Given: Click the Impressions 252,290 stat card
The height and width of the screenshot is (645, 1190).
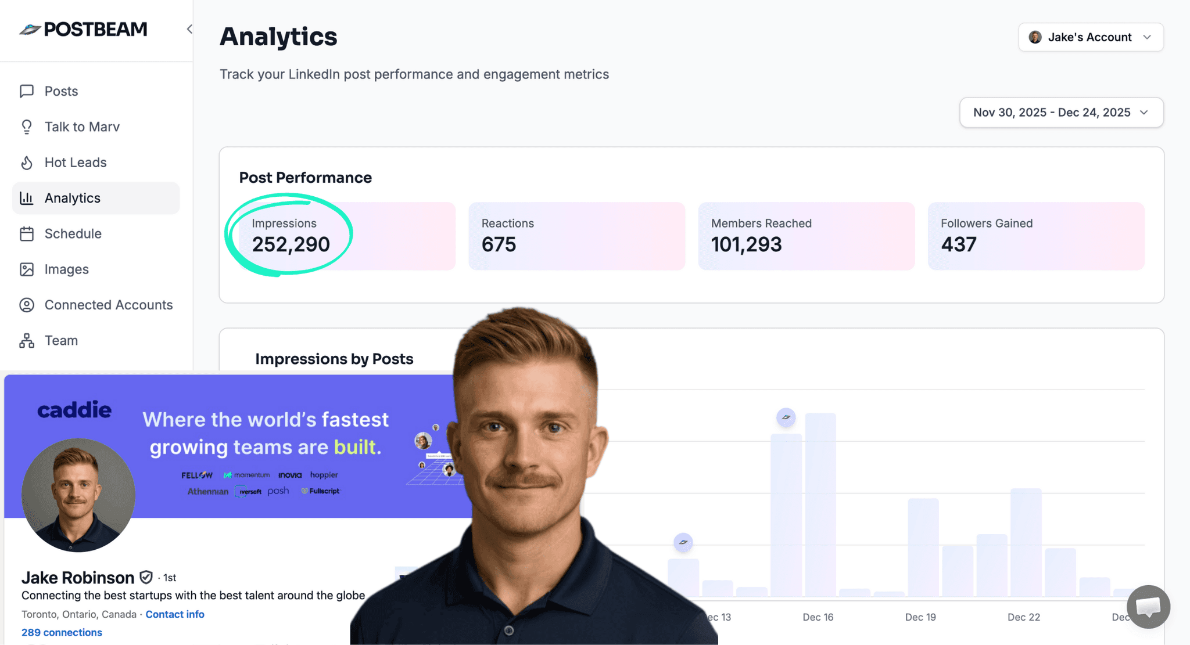Looking at the screenshot, I should tap(346, 236).
